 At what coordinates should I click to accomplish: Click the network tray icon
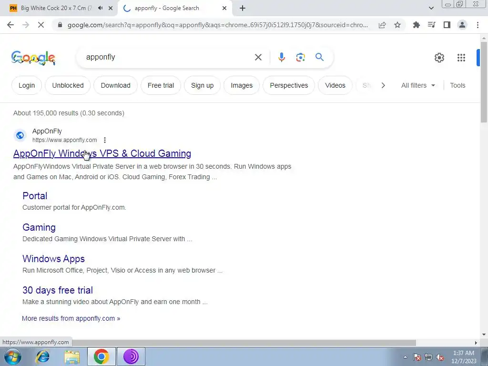[x=428, y=357]
